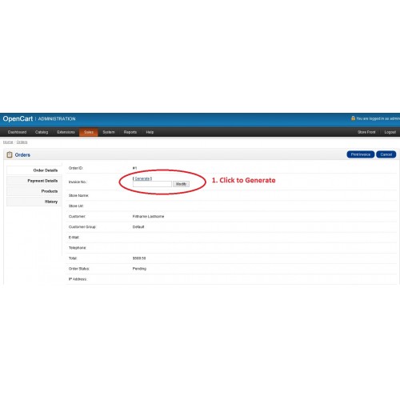Click the OpenCart logo
Viewport: 400px width, 400px height.
point(18,118)
